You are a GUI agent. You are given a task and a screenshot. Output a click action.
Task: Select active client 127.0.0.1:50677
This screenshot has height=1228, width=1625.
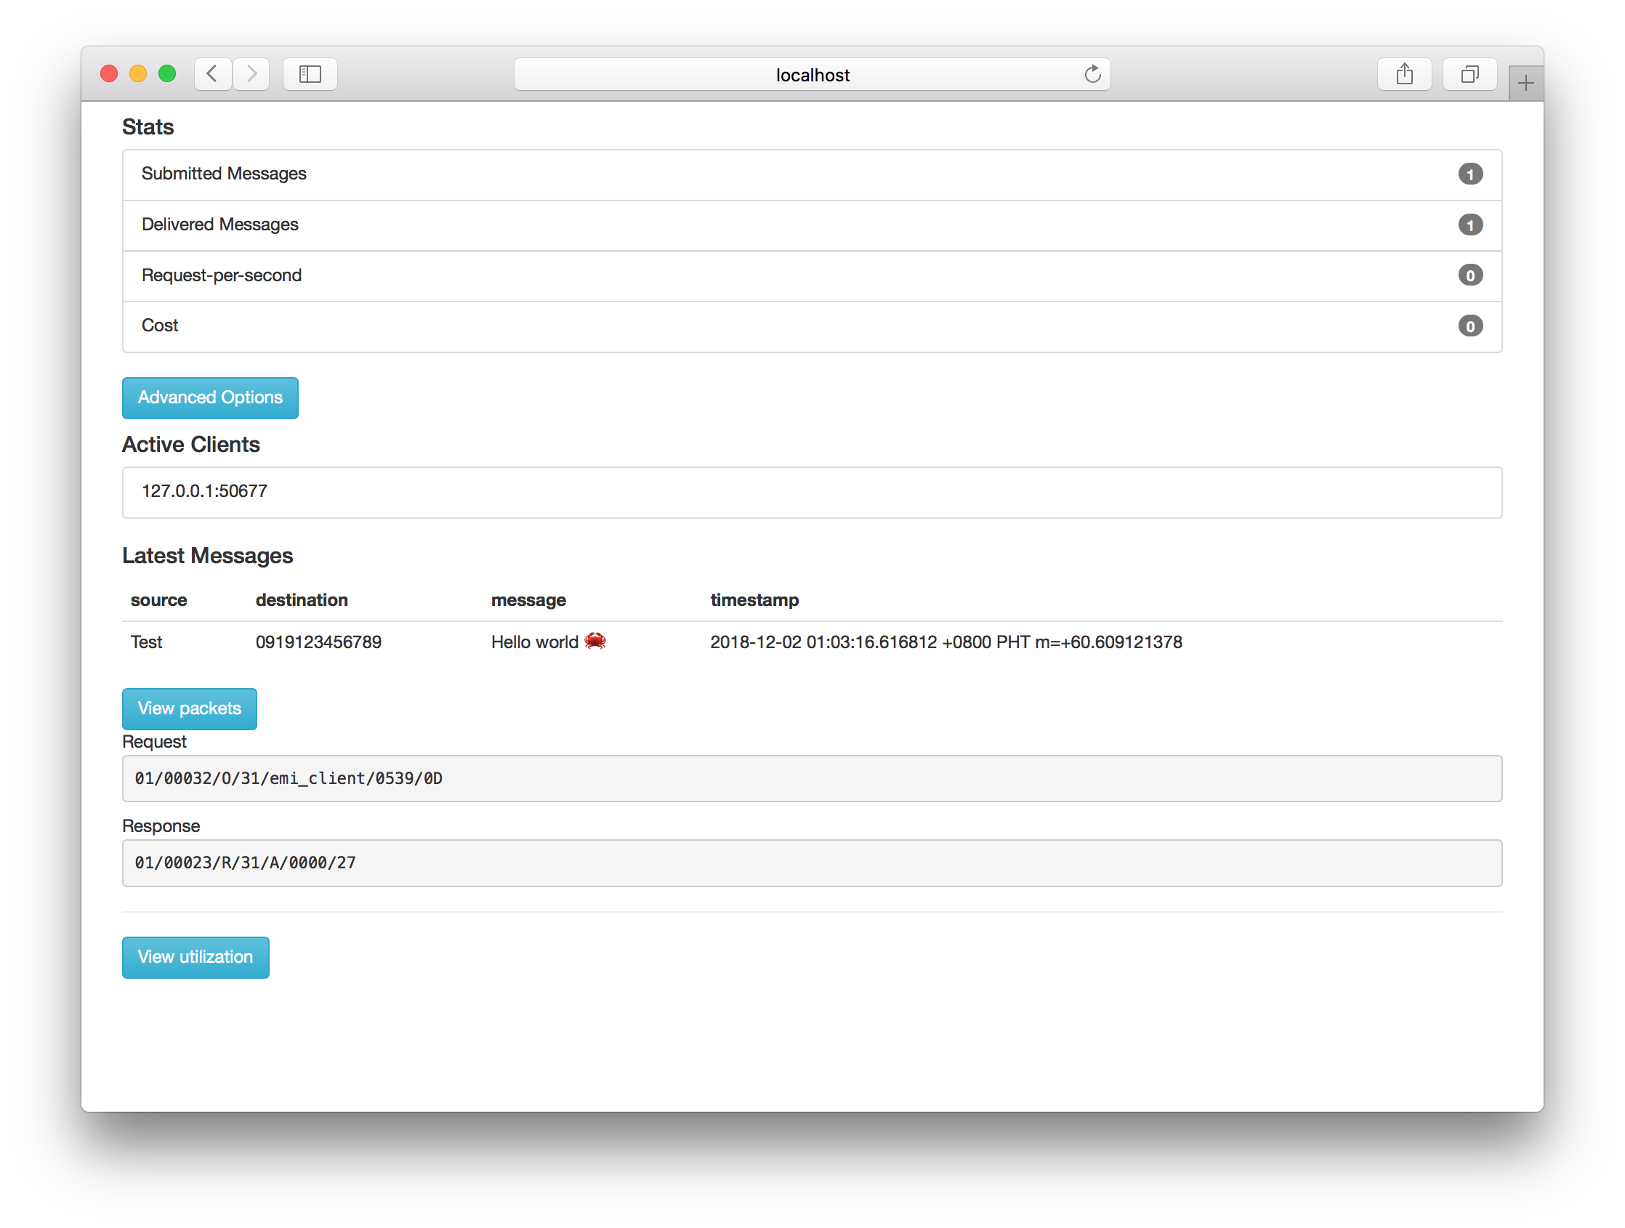pyautogui.click(x=204, y=491)
